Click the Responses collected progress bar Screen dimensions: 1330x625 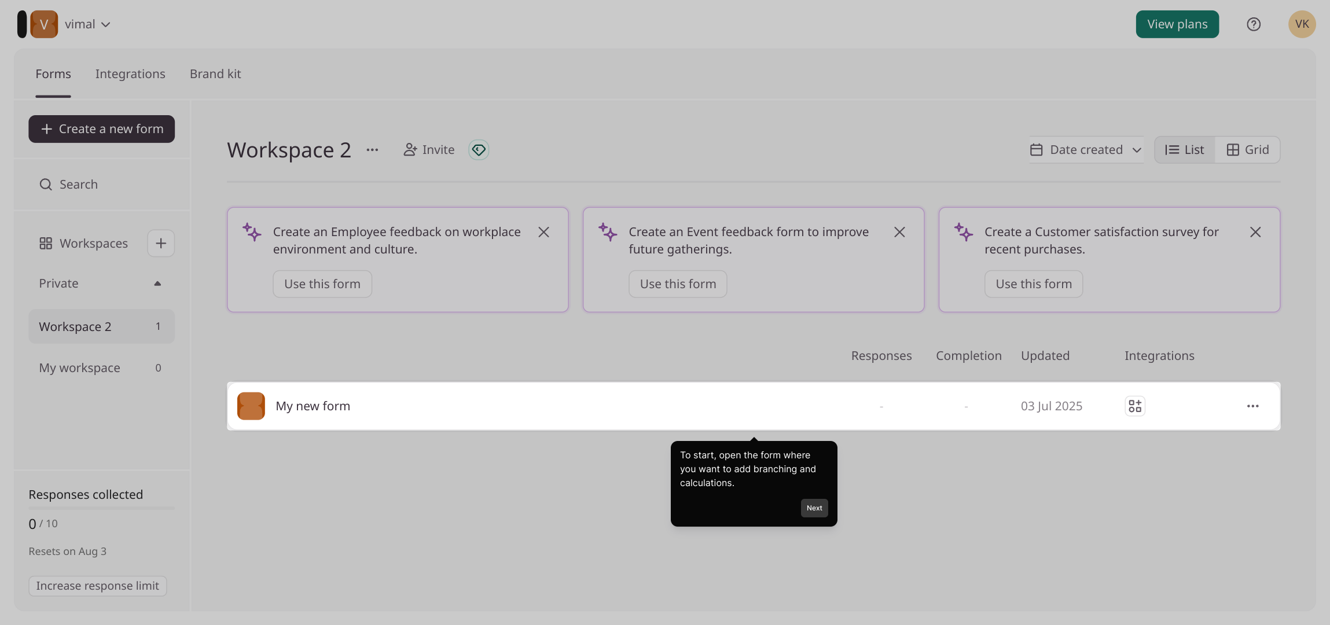point(102,508)
